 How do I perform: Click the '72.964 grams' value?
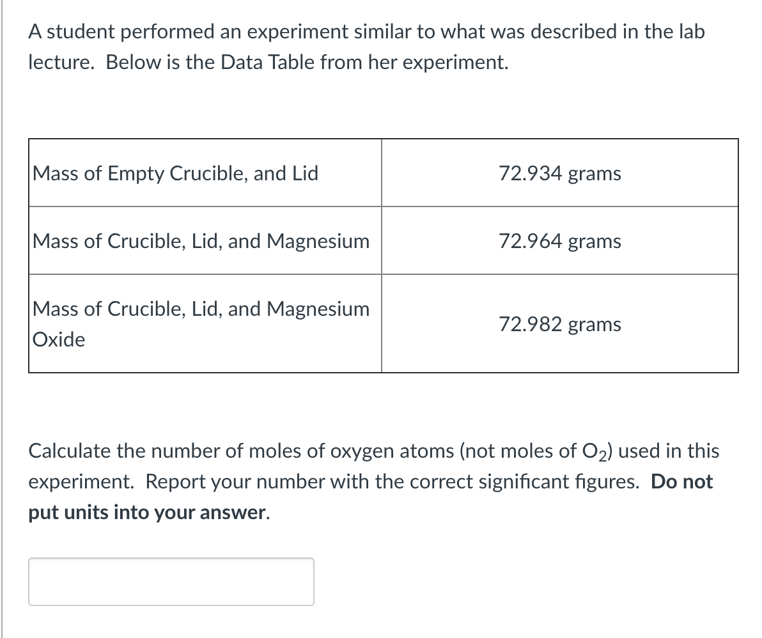point(560,241)
